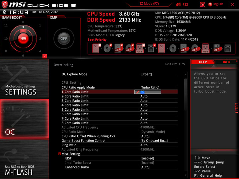Open the BIOS search magnifier icon
Screen dimensions: 239x179
(202, 5)
